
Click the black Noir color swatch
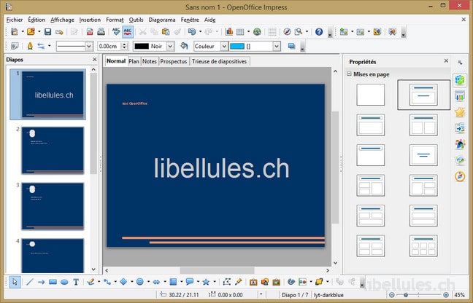coord(142,47)
